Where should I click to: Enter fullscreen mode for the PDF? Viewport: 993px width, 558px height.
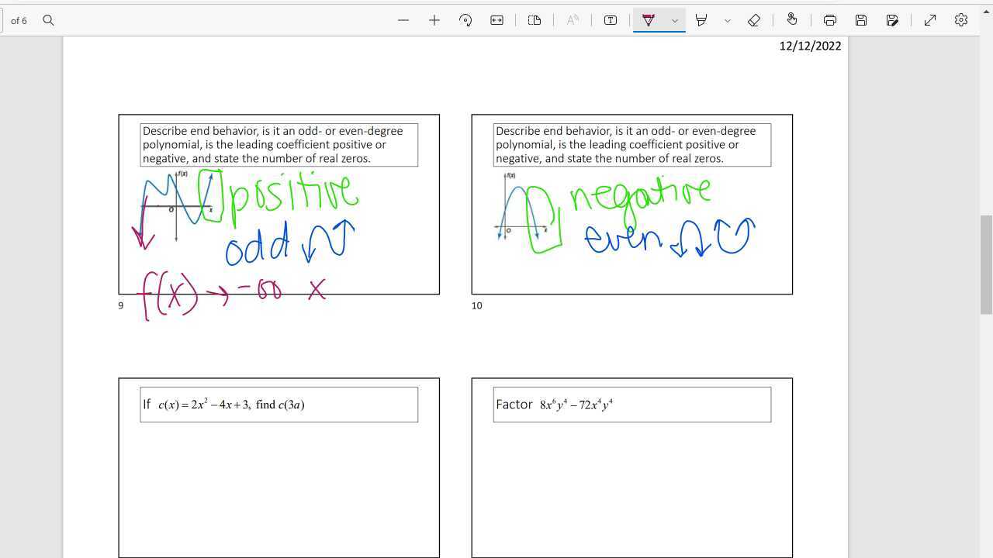tap(929, 20)
